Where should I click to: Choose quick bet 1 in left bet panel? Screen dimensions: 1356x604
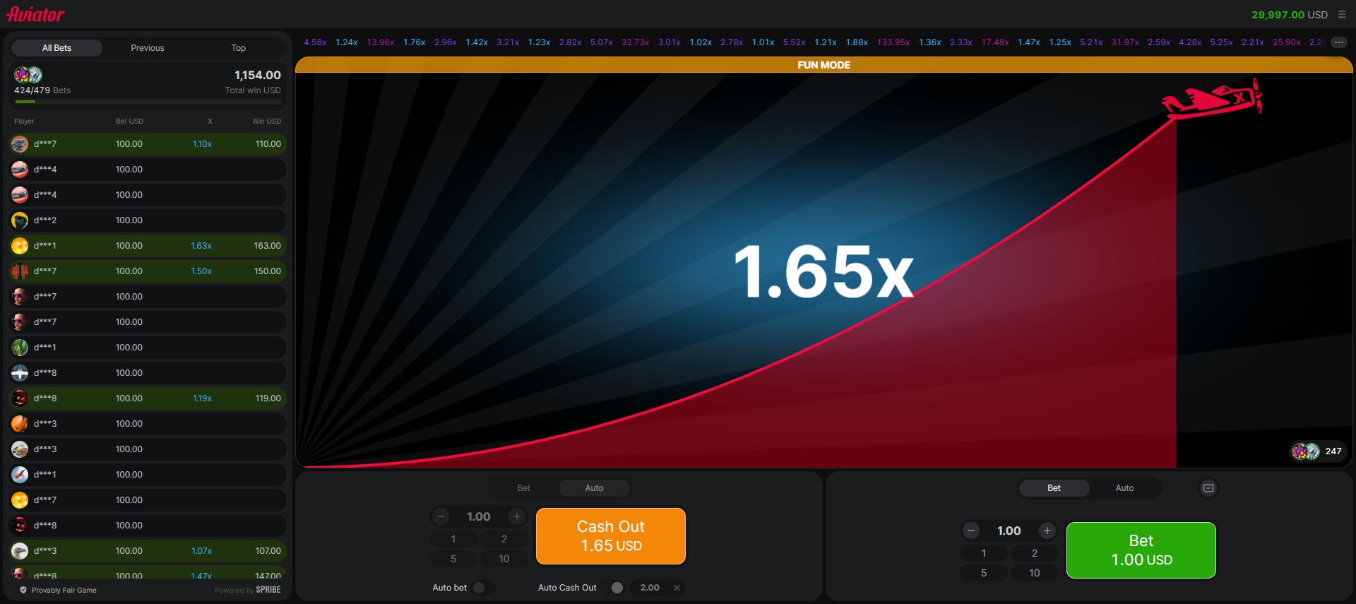(x=453, y=539)
